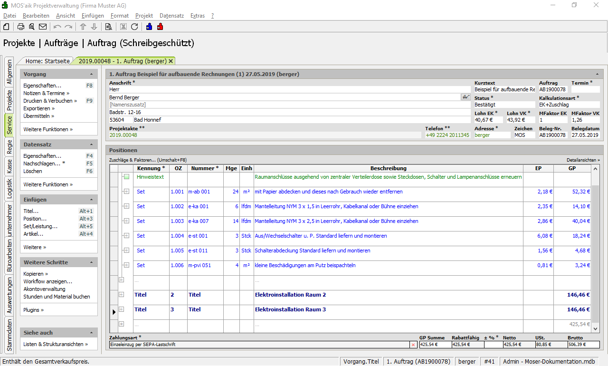Switch to Home: Startseite tab
608x366 pixels.
pyautogui.click(x=47, y=61)
